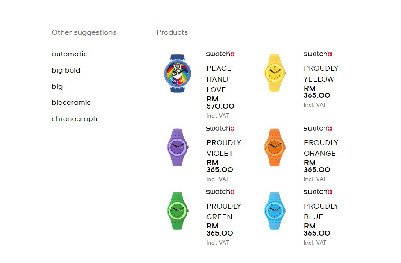401x263 pixels.
Task: Click the PROUDLY VIOLET product title
Action: [223, 148]
